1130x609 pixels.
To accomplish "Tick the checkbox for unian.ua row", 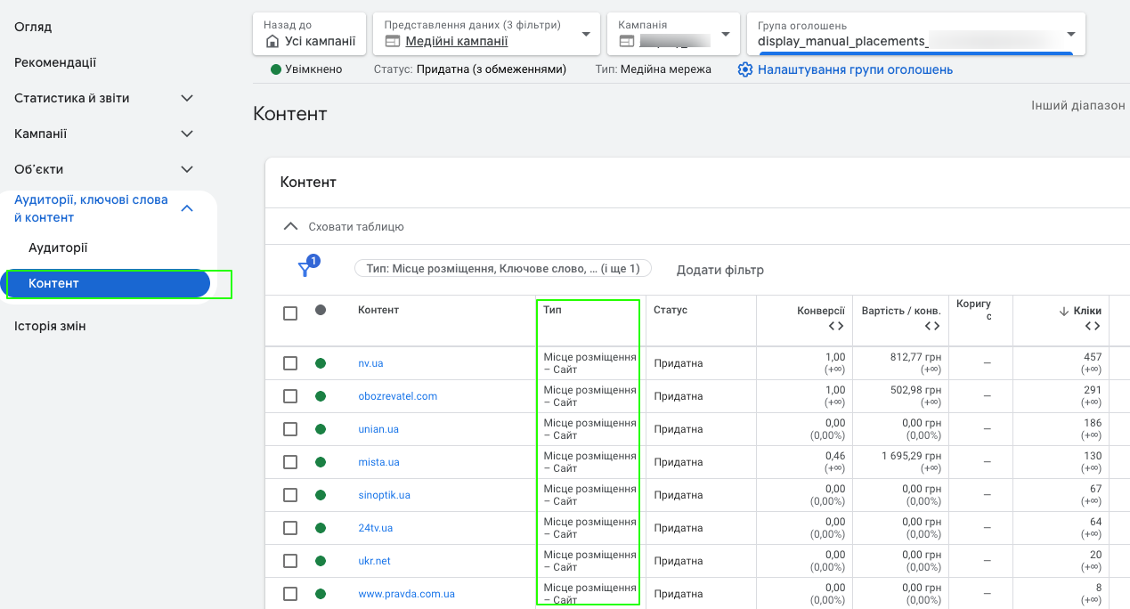I will 290,429.
